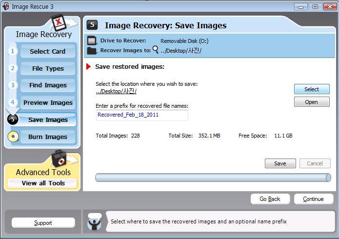
Task: Close the Image Rescue 3 window
Action: 330,7
